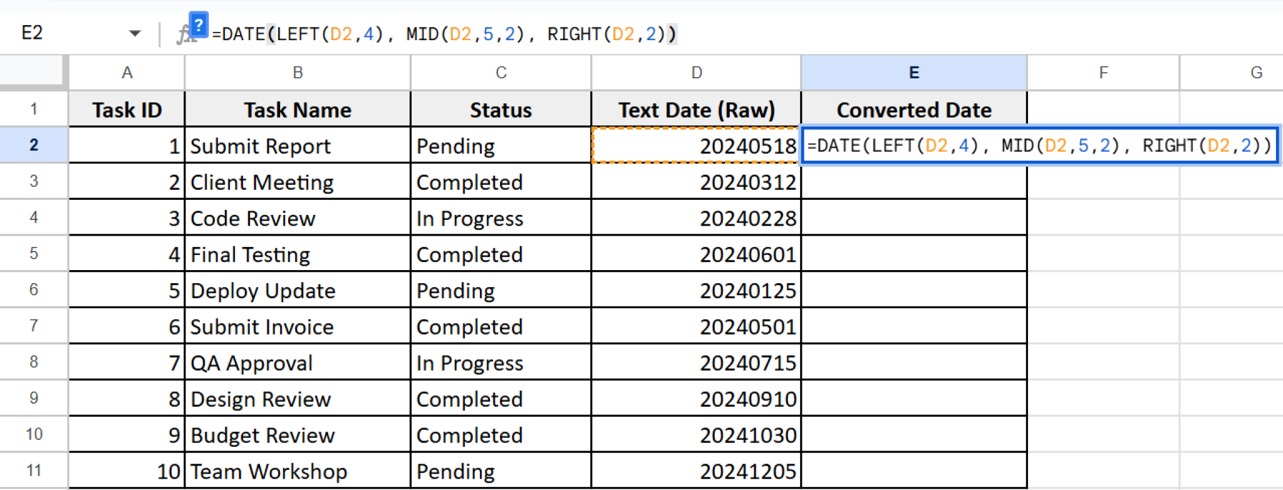Click row 7 header number
The image size is (1283, 490).
pyautogui.click(x=33, y=326)
